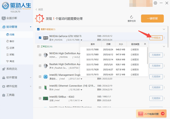Close the driver version list popup
This screenshot has width=170, height=119.
click(x=145, y=44)
